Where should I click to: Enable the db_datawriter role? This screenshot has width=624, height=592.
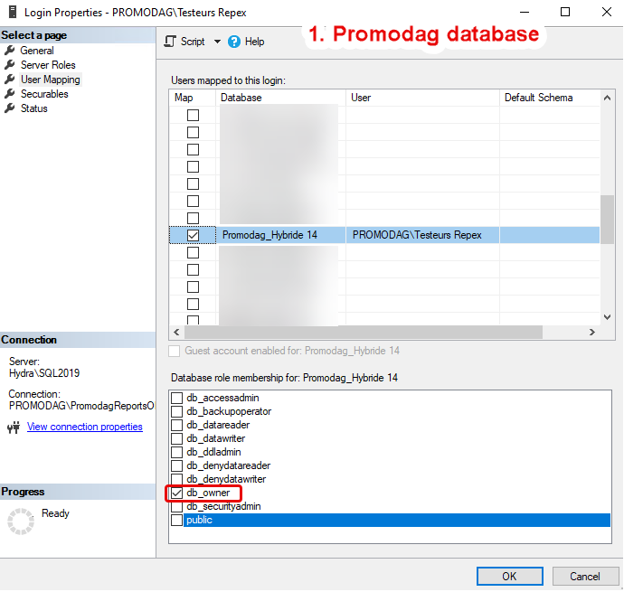[176, 438]
